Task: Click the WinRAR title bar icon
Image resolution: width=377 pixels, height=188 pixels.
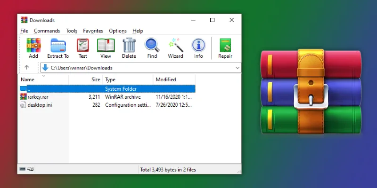Action: tap(24, 20)
